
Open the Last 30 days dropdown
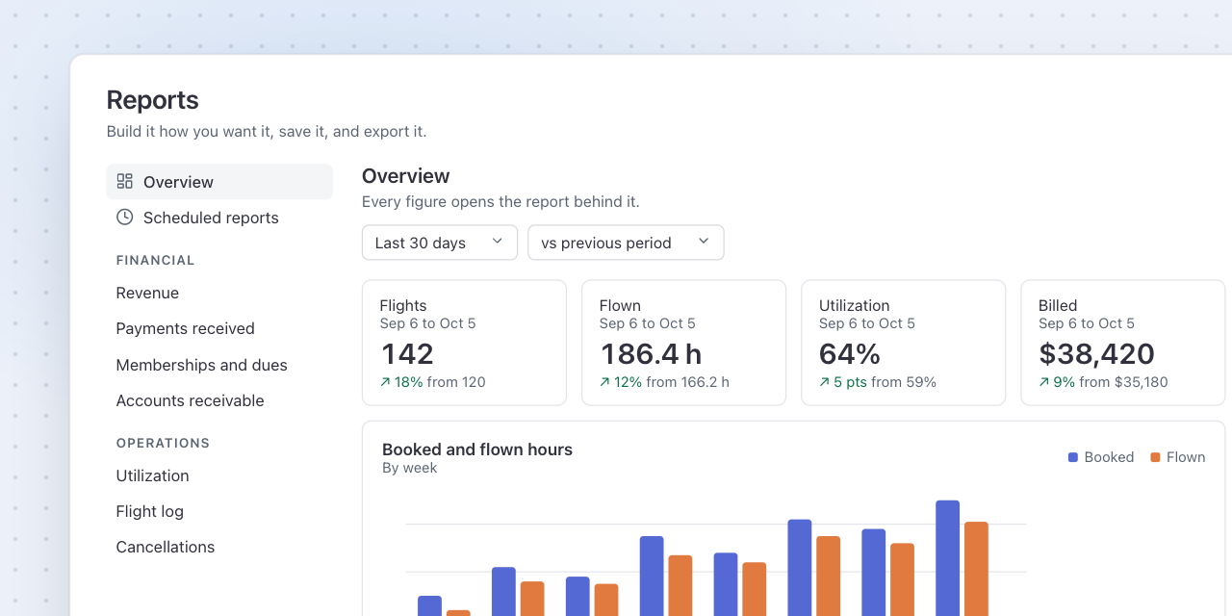(x=440, y=243)
